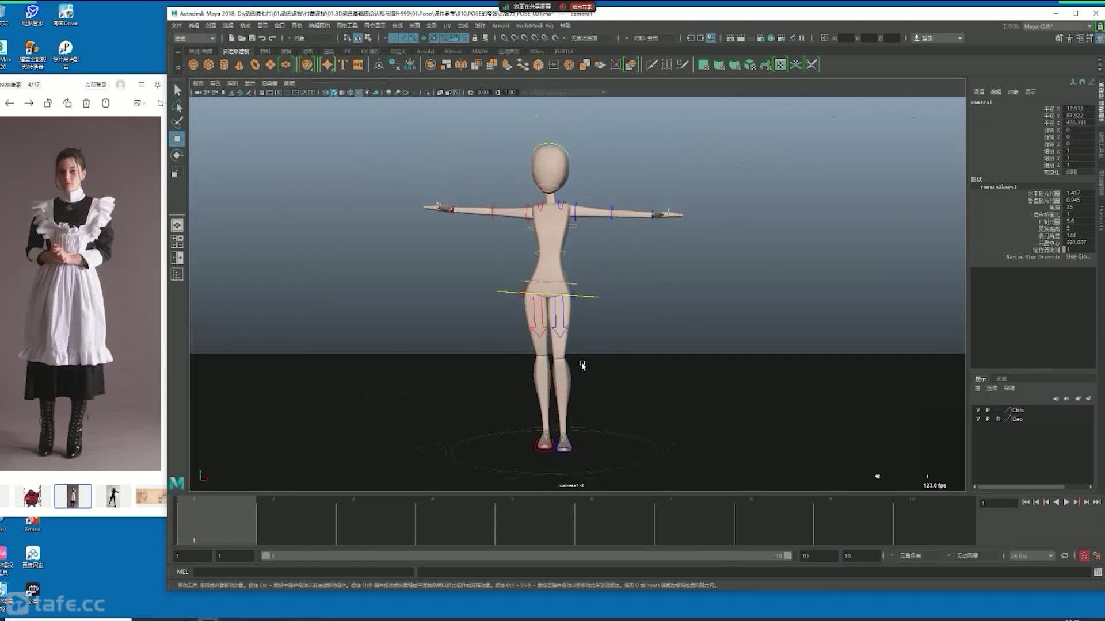Click the Multi-Cut knife tool shelf icon
The height and width of the screenshot is (621, 1105).
(651, 64)
